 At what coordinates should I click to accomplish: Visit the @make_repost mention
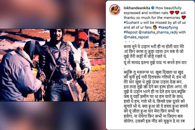[x=136, y=37]
